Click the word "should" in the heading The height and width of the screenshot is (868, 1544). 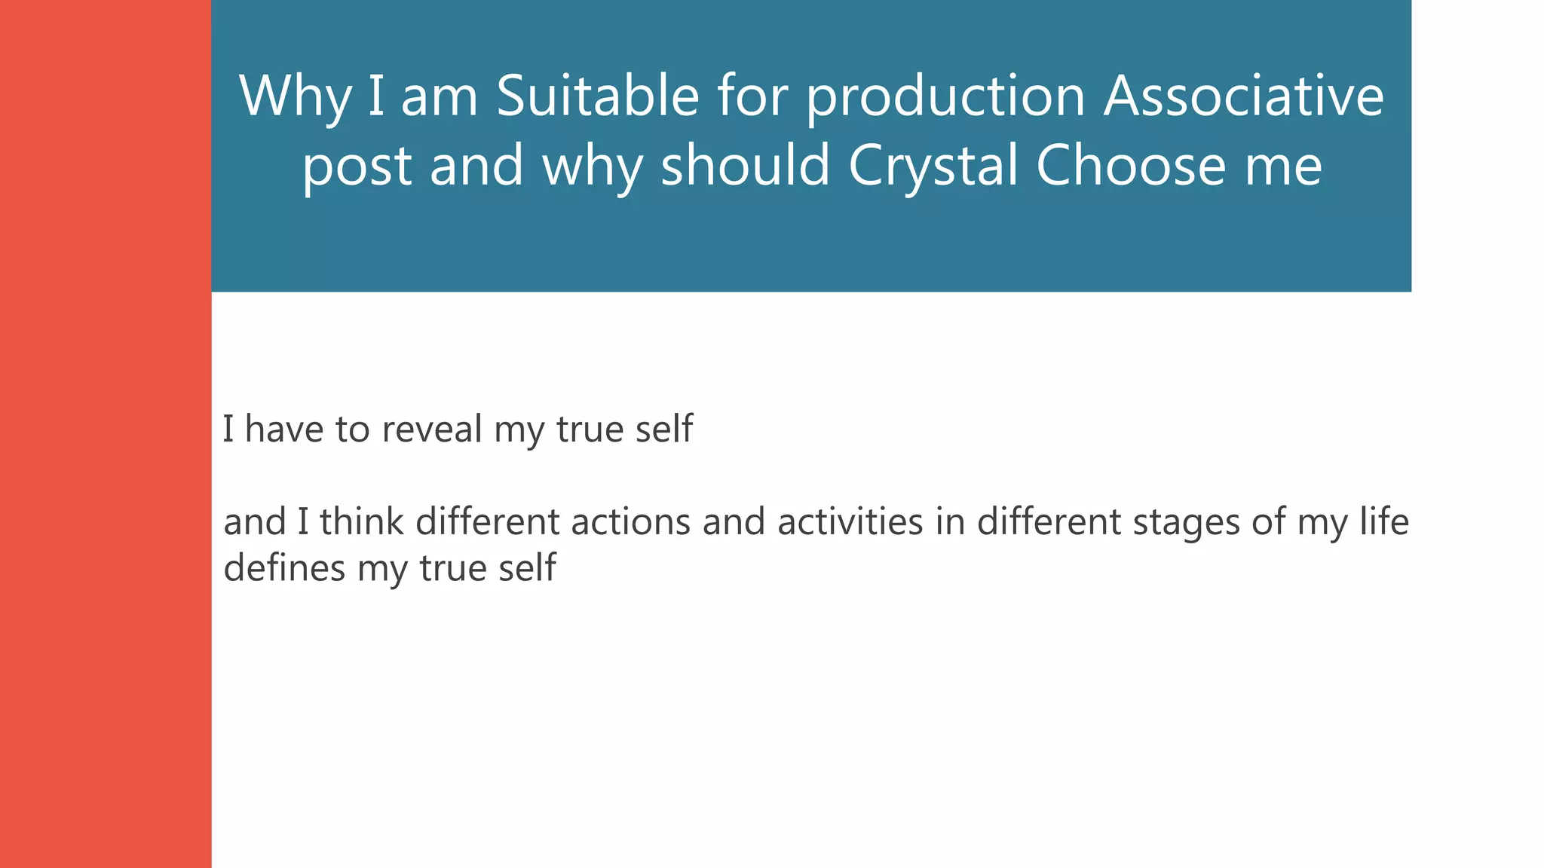point(745,166)
